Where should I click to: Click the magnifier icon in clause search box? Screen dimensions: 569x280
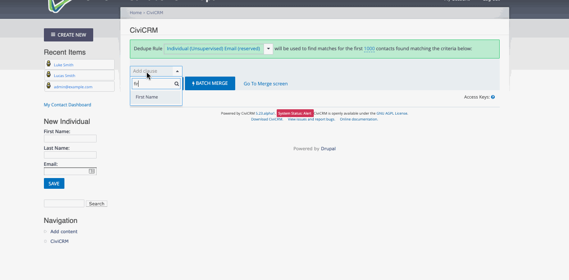177,84
